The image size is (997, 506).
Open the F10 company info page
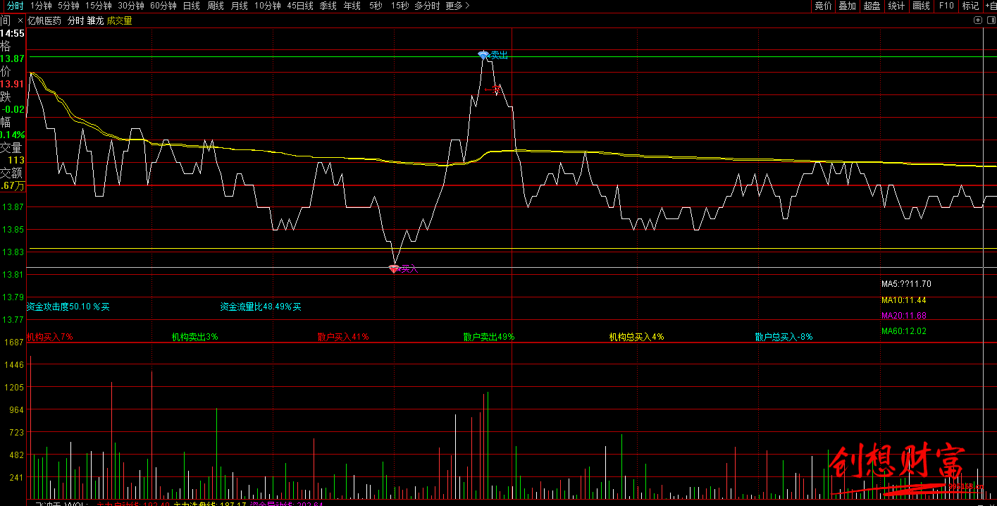(x=946, y=6)
